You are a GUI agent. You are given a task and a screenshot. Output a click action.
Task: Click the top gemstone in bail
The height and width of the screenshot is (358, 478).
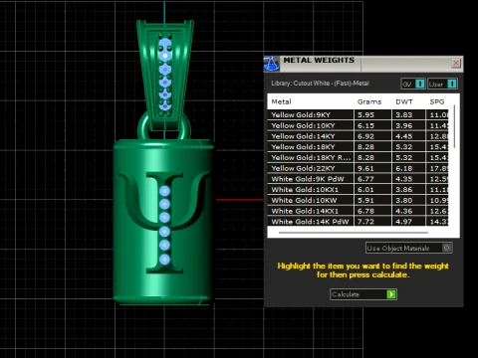point(165,43)
